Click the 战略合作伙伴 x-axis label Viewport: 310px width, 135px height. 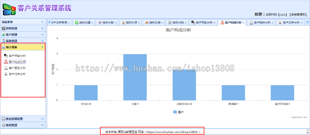pos(184,104)
